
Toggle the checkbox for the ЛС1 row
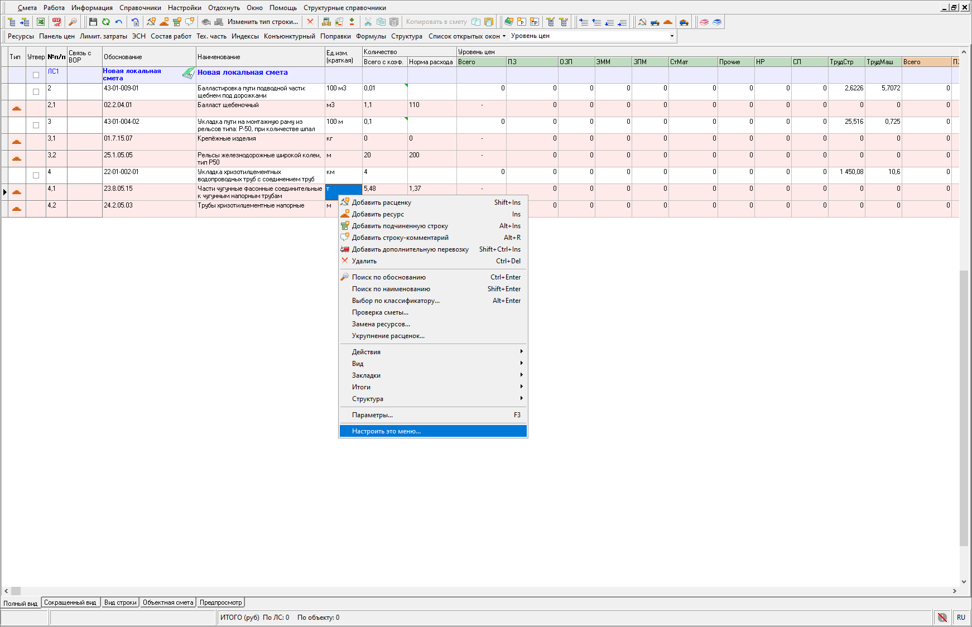point(36,75)
